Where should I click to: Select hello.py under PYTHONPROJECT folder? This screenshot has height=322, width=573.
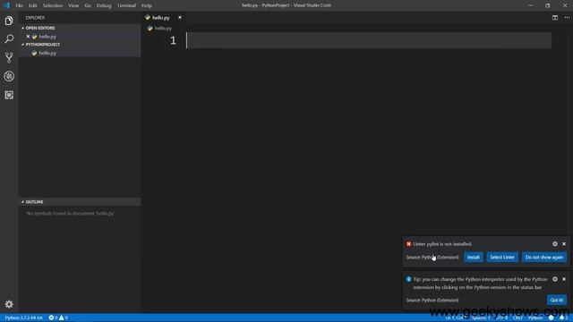[x=47, y=53]
